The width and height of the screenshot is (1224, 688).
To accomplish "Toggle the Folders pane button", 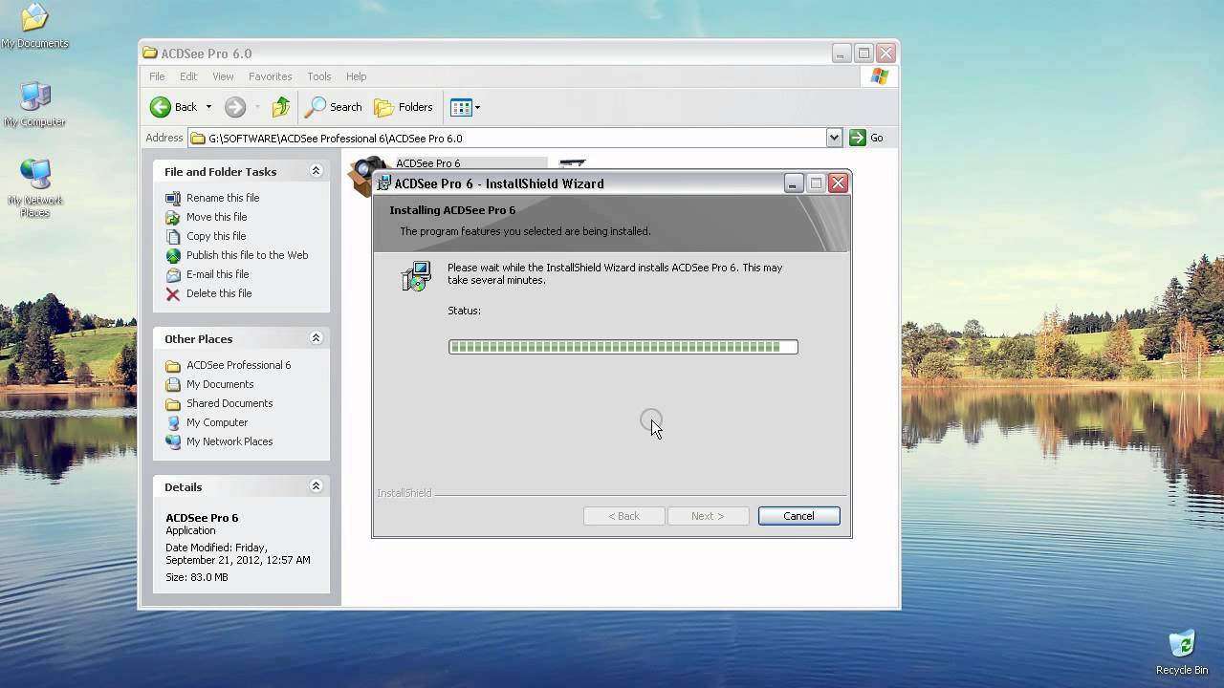I will (x=404, y=107).
